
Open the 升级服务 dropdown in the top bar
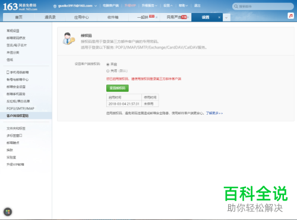pyautogui.click(x=149, y=5)
